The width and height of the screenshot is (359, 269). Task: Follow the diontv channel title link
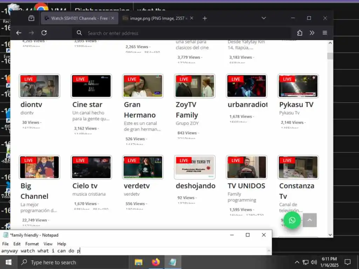31,104
